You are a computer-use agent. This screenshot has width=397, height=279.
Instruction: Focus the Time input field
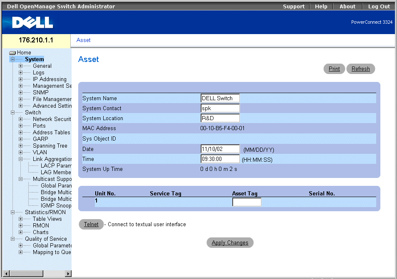tap(220, 159)
